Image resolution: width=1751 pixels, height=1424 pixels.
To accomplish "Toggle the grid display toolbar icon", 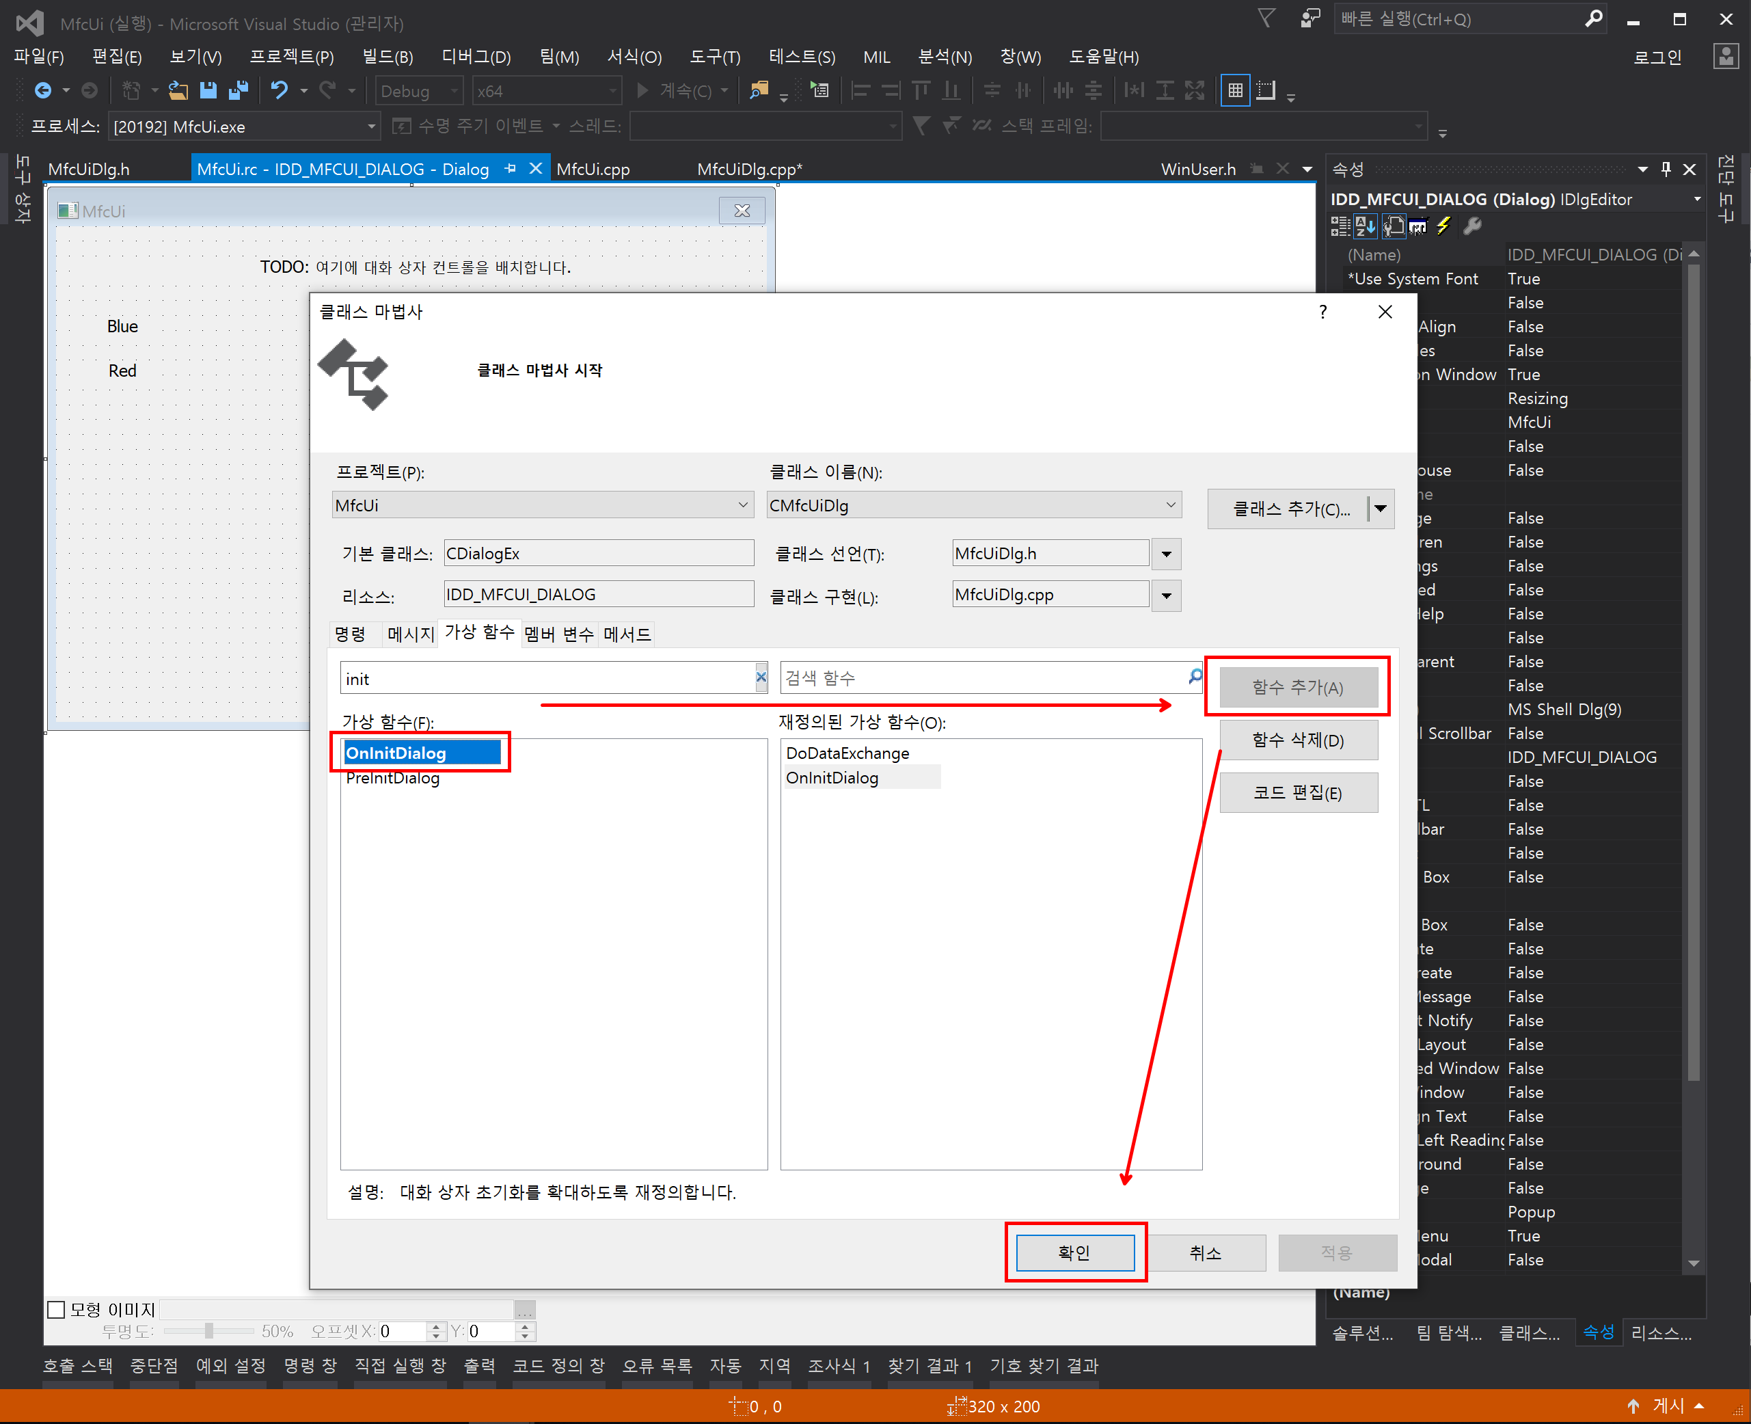I will tap(1234, 90).
